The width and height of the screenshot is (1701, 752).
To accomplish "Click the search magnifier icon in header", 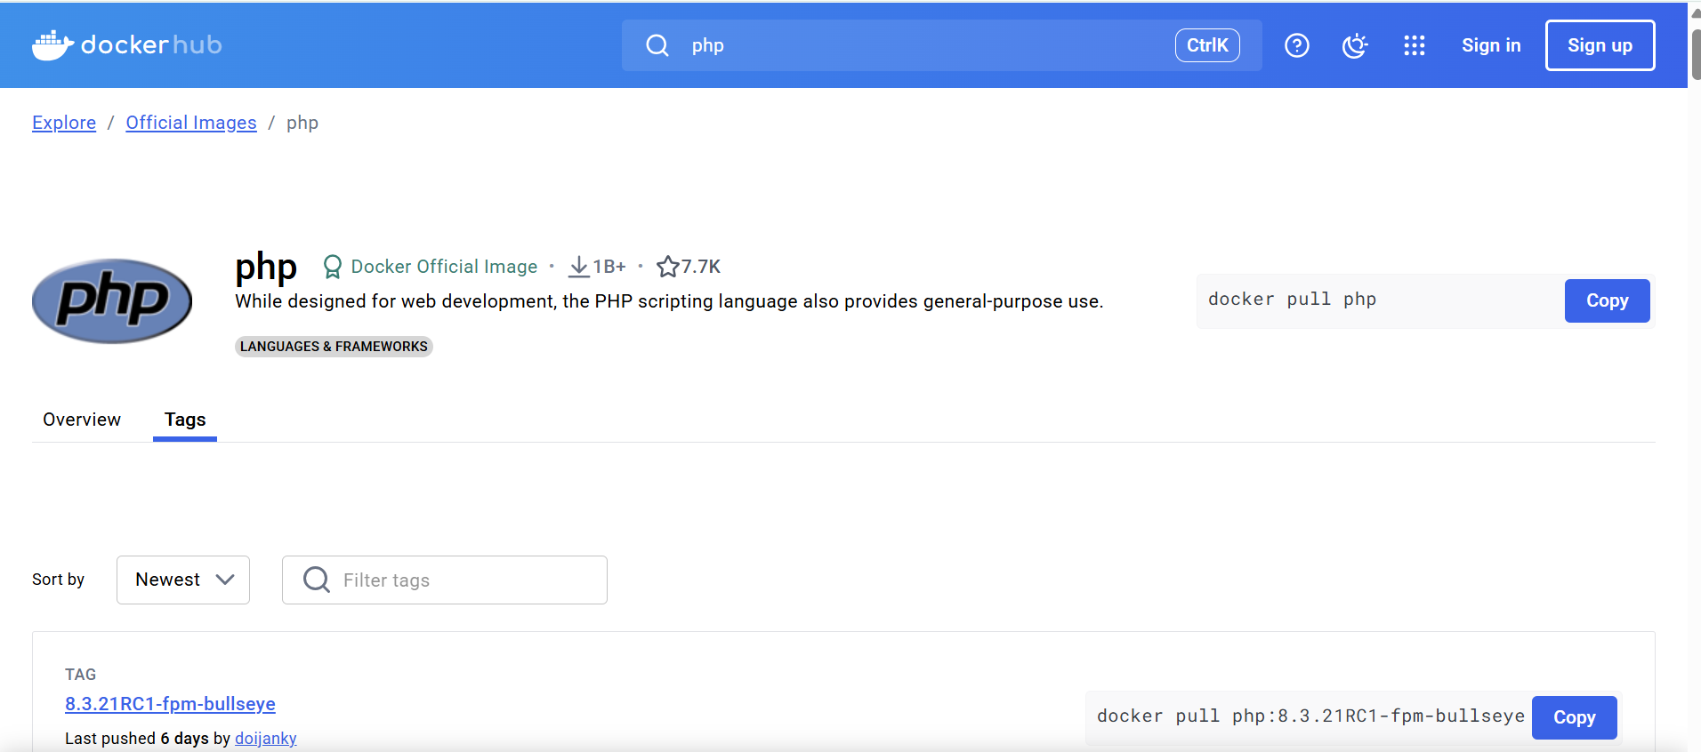I will pos(657,45).
